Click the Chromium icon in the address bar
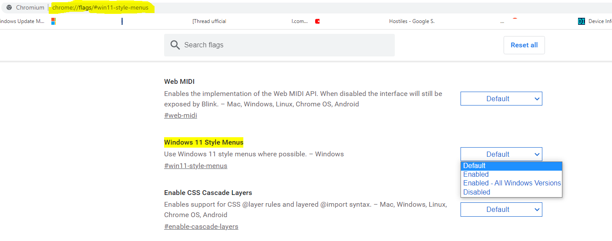612x241 pixels. (9, 7)
